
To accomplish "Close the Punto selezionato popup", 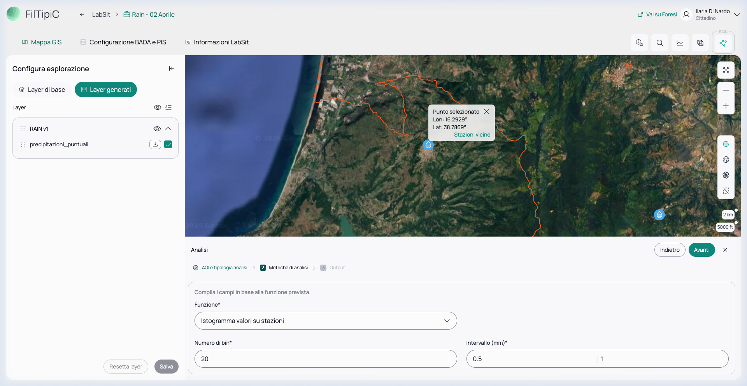I will tap(486, 112).
